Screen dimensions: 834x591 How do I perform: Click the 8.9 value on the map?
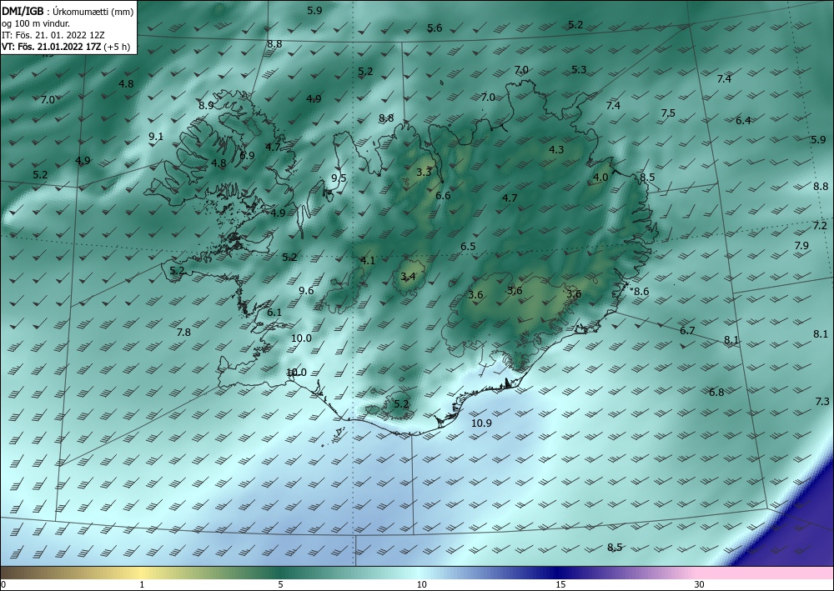[206, 105]
